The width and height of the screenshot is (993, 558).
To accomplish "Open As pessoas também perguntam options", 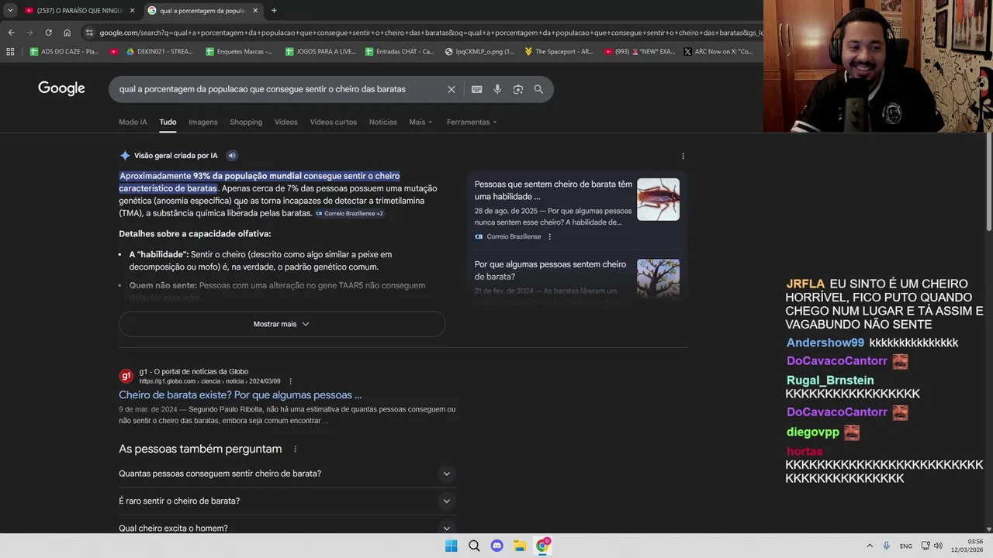I will [x=295, y=449].
